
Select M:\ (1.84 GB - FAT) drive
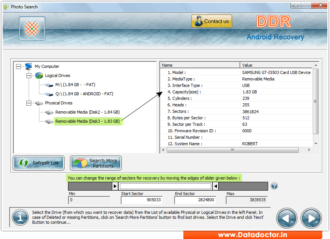click(x=75, y=85)
